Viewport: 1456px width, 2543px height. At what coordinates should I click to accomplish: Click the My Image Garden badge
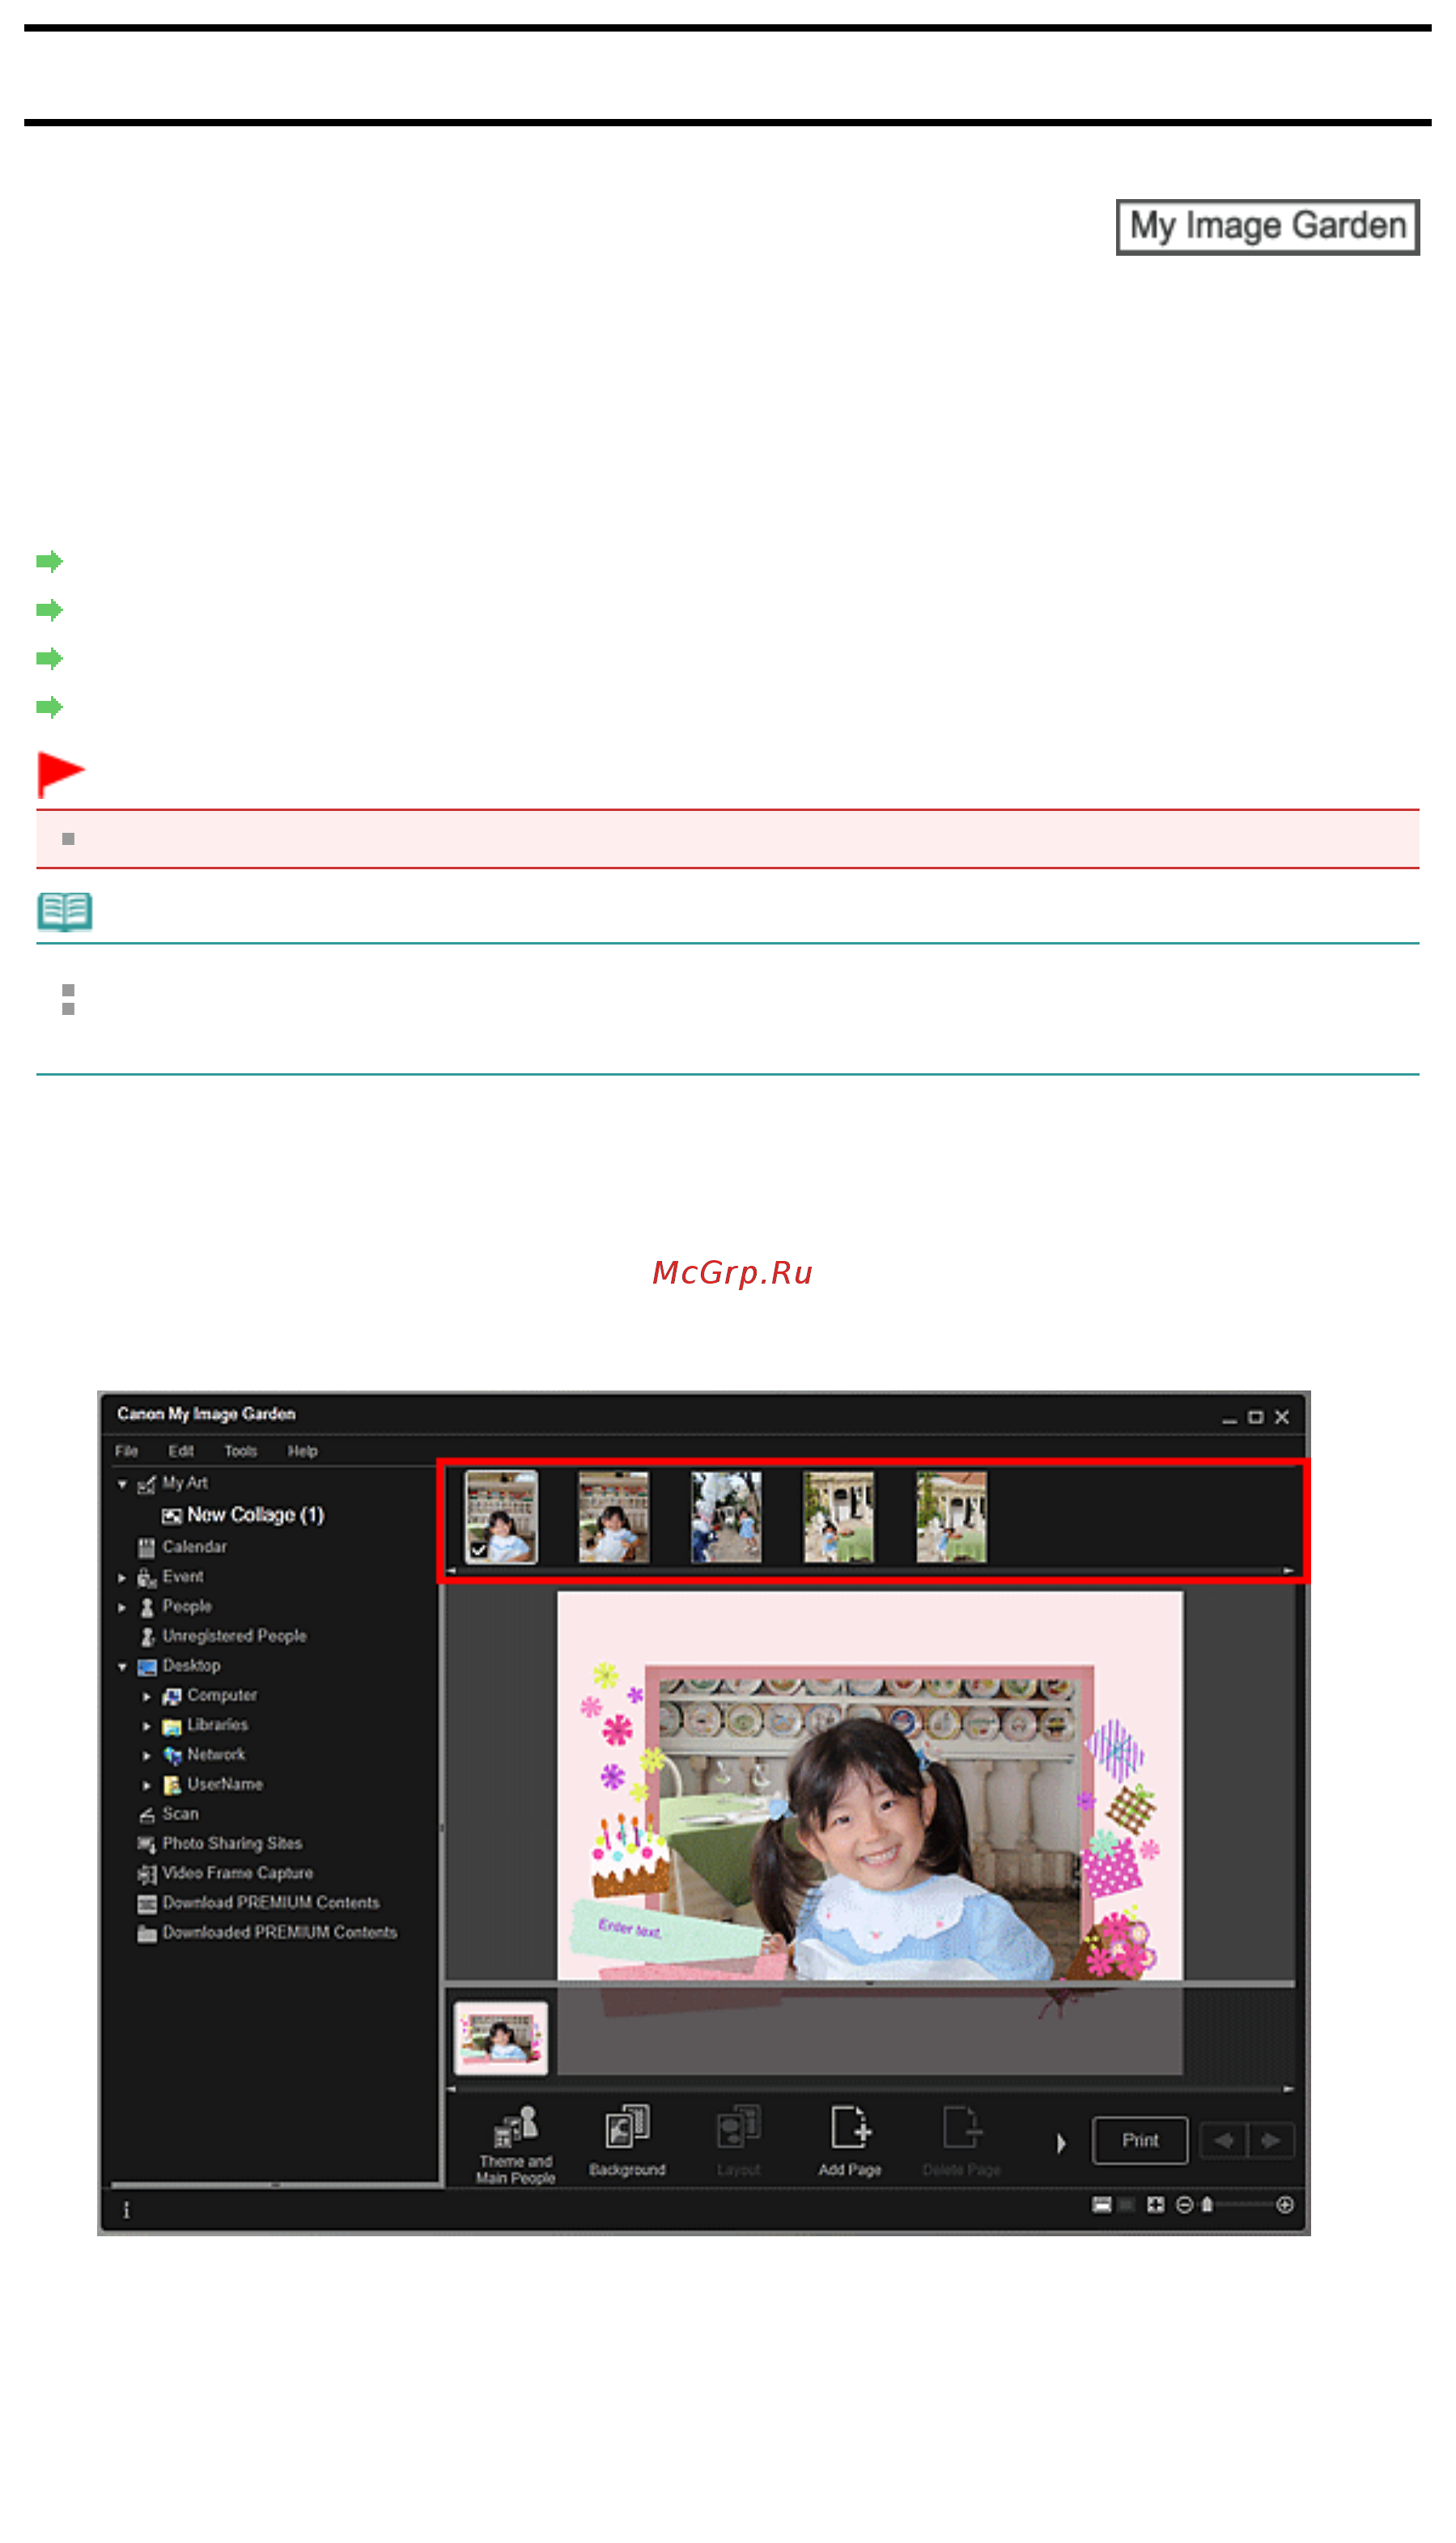[1268, 227]
